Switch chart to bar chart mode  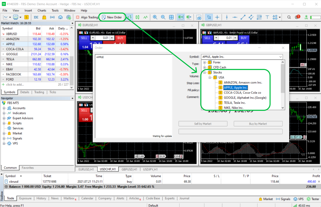(129, 17)
